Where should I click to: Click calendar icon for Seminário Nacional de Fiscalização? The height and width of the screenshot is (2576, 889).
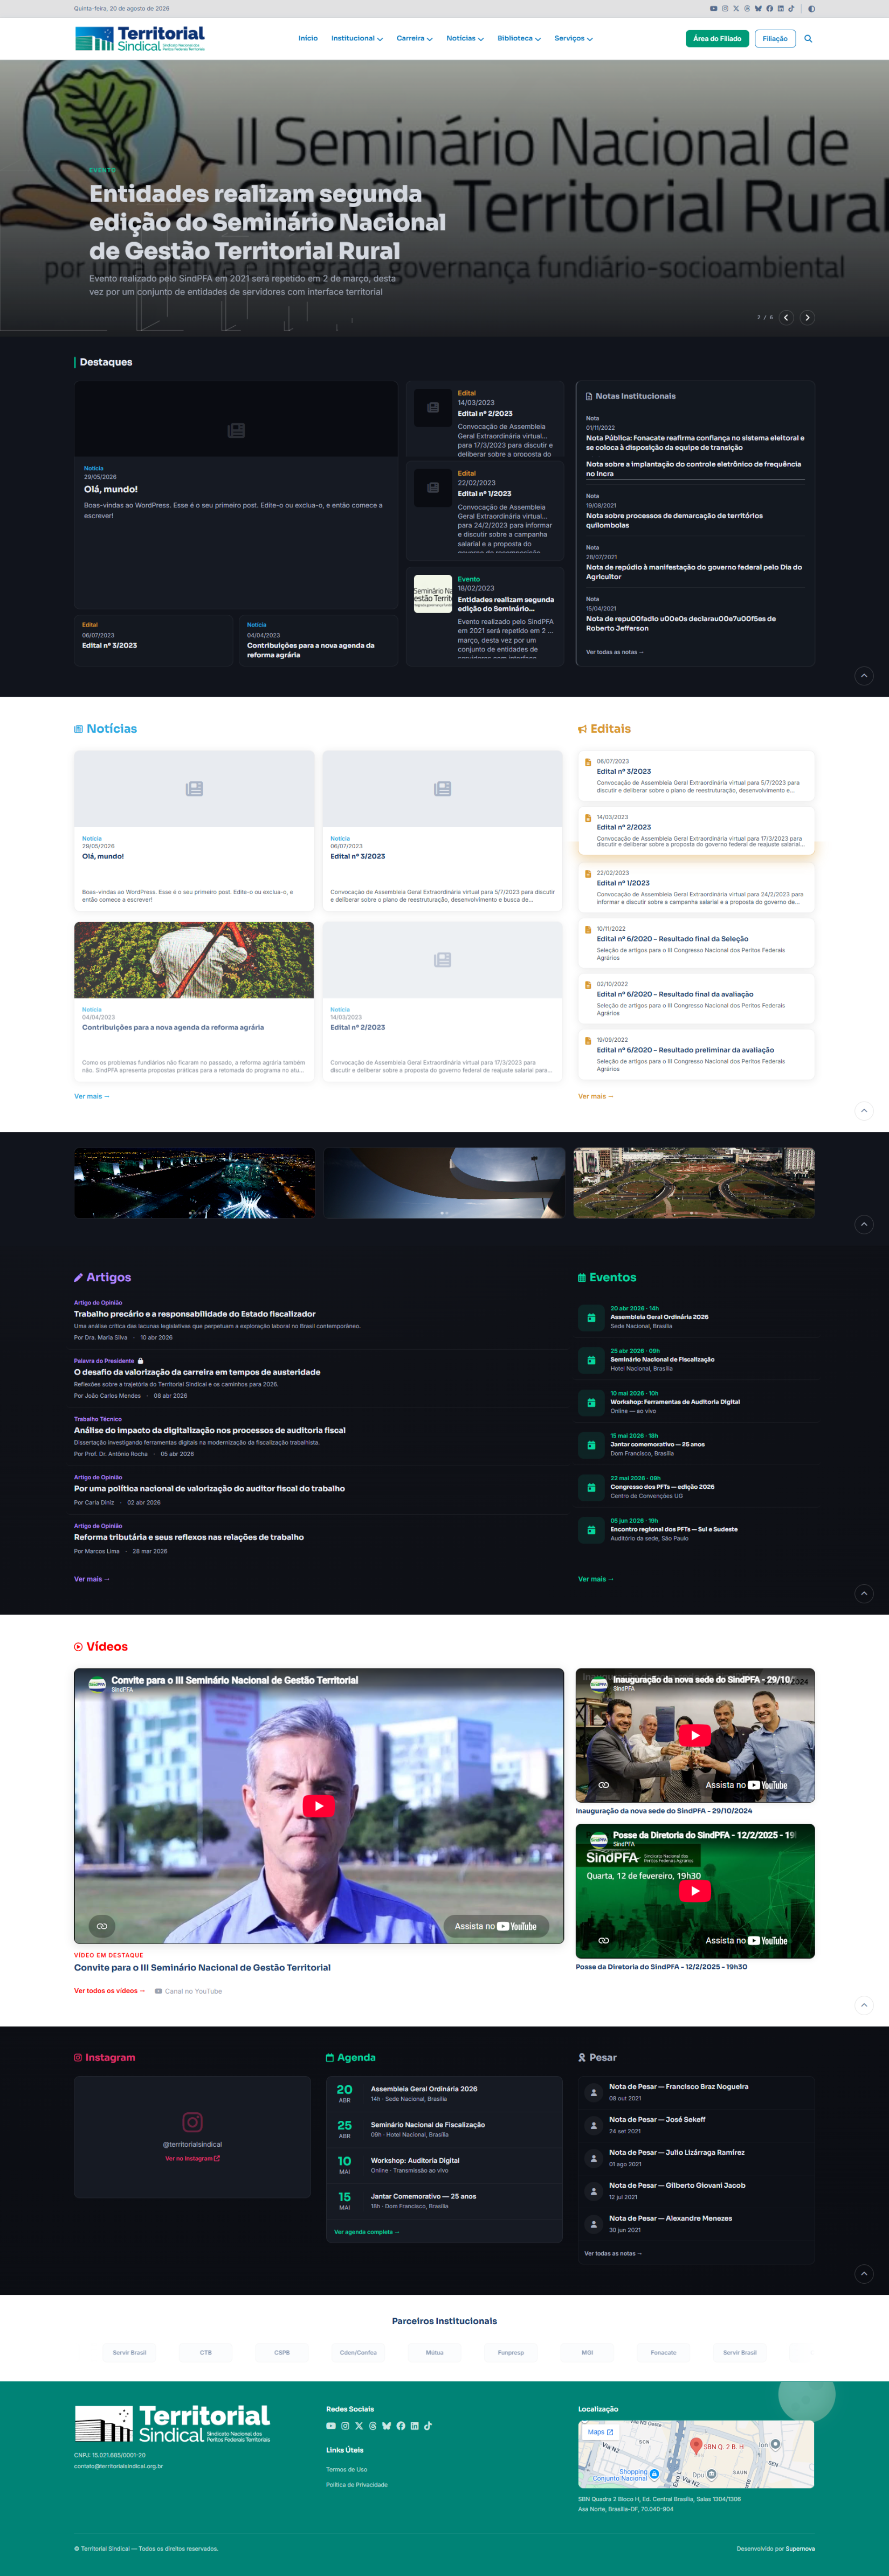[591, 1360]
